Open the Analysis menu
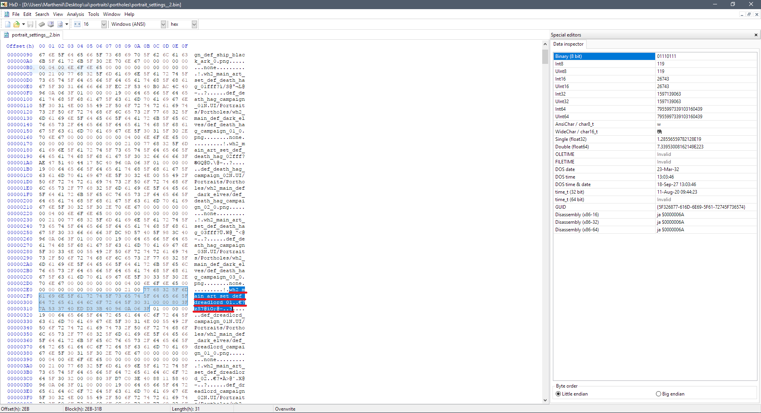 coord(75,14)
